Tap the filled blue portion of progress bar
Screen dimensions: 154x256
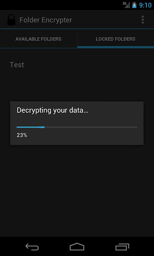point(30,127)
